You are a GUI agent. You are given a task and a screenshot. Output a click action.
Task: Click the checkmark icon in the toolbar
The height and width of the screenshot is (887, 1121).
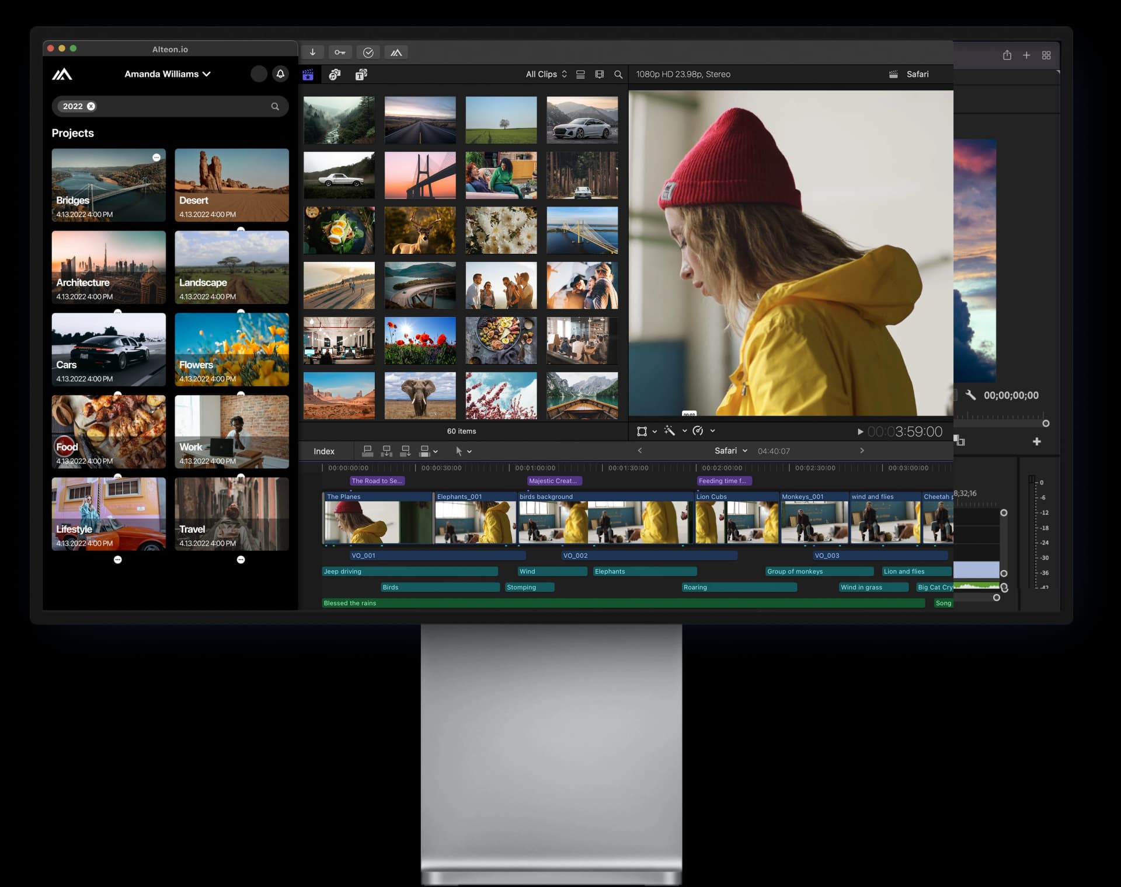coord(369,52)
